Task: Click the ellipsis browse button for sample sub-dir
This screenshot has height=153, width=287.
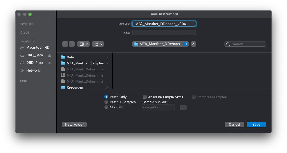Action: (183, 108)
